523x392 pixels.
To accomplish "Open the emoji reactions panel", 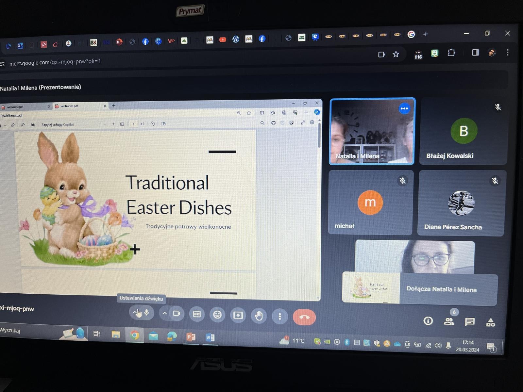I will (217, 315).
